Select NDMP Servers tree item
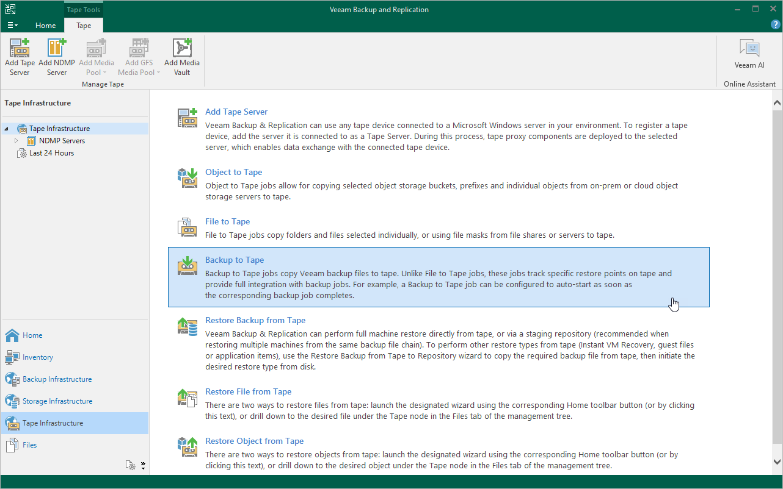This screenshot has height=489, width=783. 62,141
